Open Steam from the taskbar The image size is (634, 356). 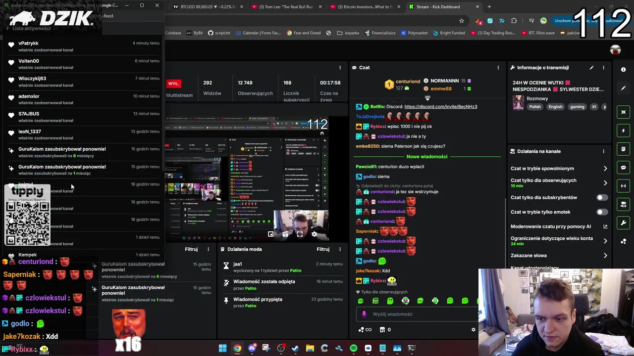click(295, 349)
